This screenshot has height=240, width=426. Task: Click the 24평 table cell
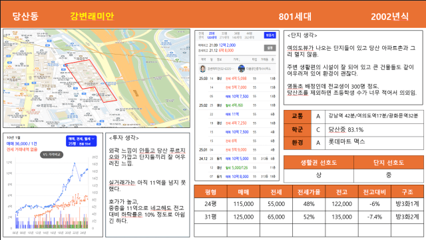[210, 204]
